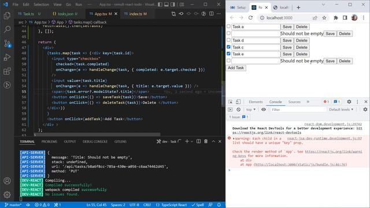The width and height of the screenshot is (370, 208).
Task: Toggle VS Code primary sidebar layout
Action: click(x=160, y=5)
